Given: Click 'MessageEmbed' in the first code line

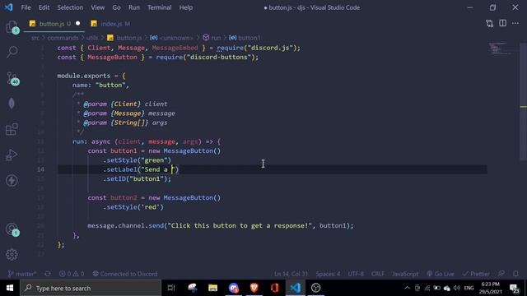Looking at the screenshot, I should click(175, 48).
